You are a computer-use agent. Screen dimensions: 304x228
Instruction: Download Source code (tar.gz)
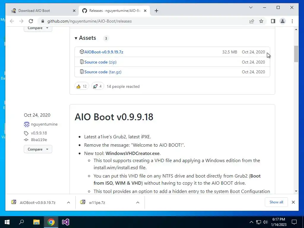coord(103,72)
